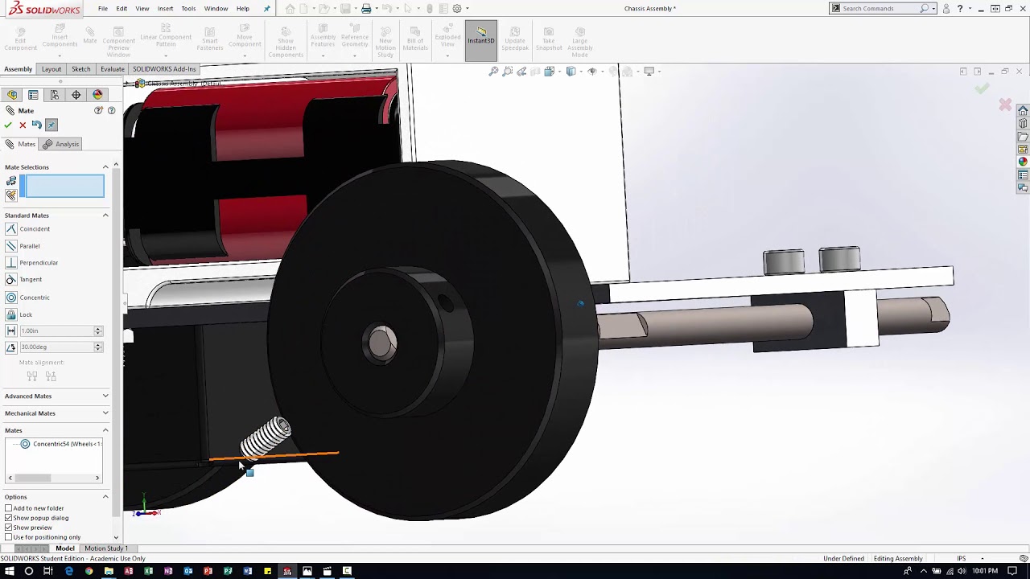
Task: Collapse the Mates list section
Action: coord(105,430)
